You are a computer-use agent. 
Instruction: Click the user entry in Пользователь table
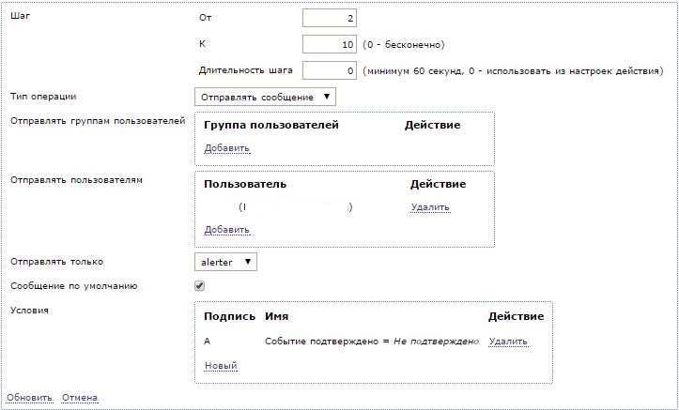click(296, 207)
